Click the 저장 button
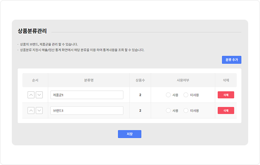The image size is (260, 165). (x=130, y=134)
